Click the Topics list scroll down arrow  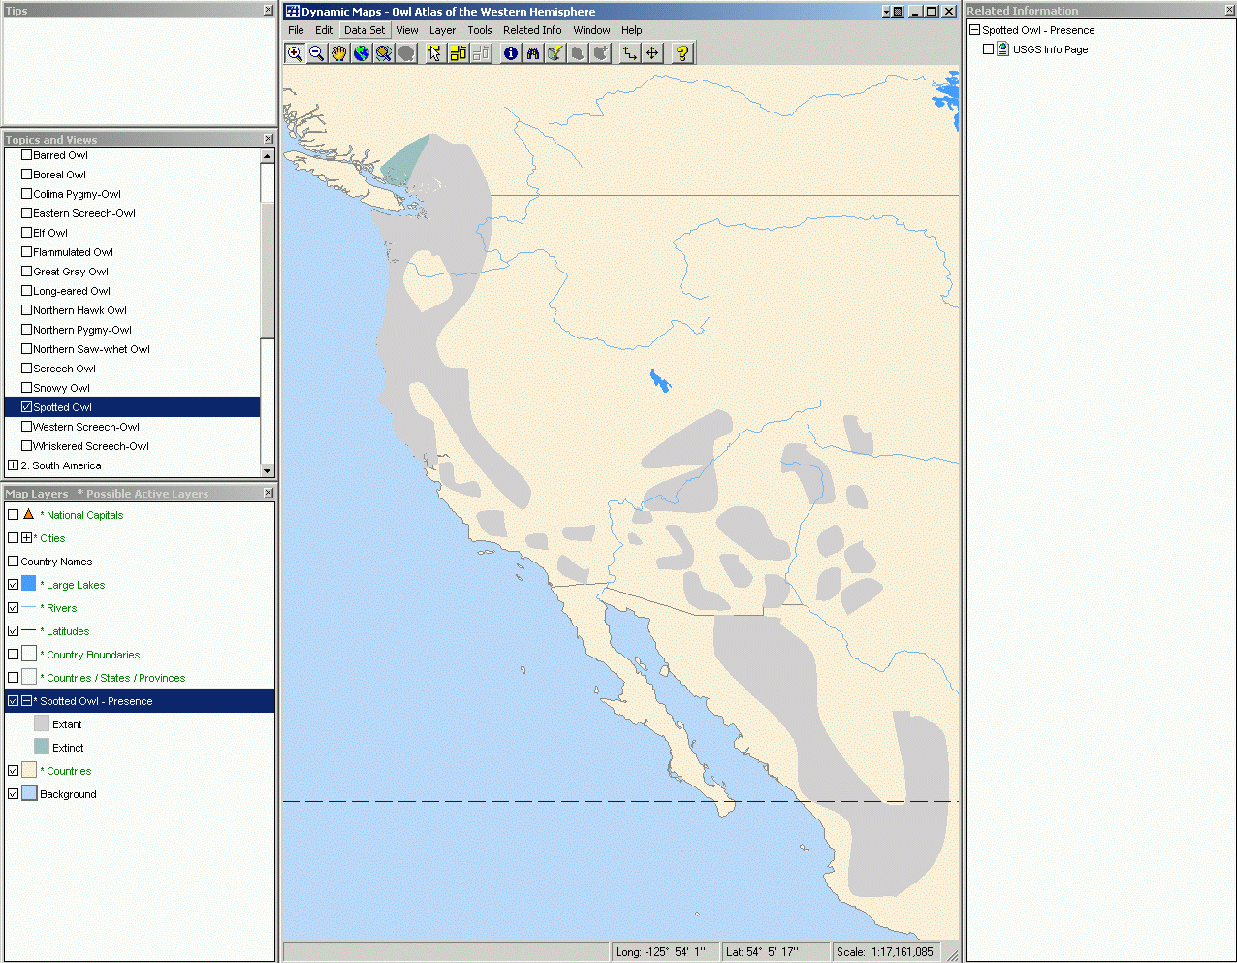(268, 471)
